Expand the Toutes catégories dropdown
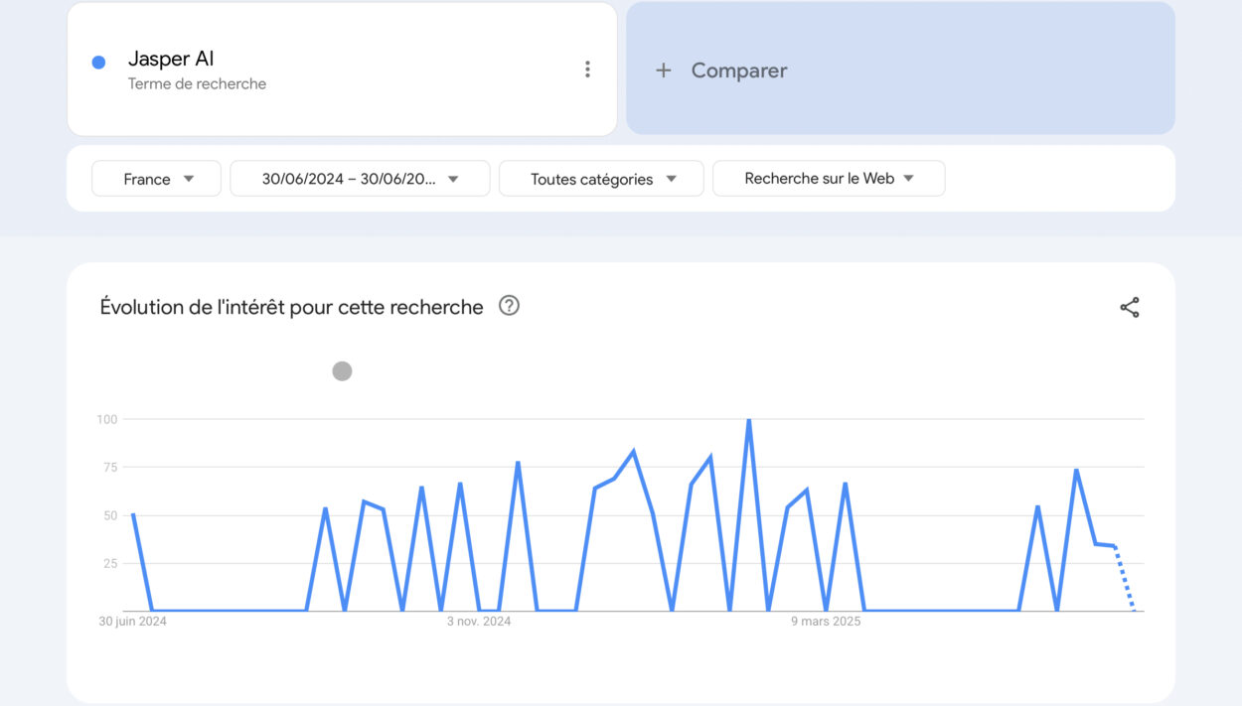Image resolution: width=1242 pixels, height=706 pixels. [x=601, y=179]
